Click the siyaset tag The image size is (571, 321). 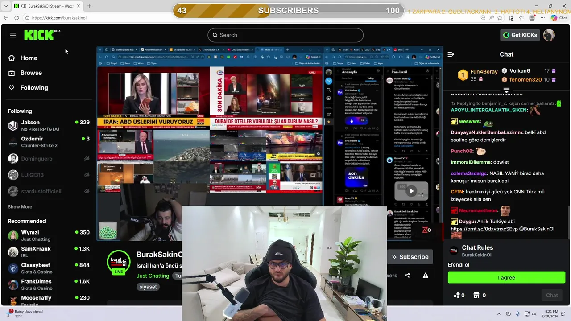[148, 287]
